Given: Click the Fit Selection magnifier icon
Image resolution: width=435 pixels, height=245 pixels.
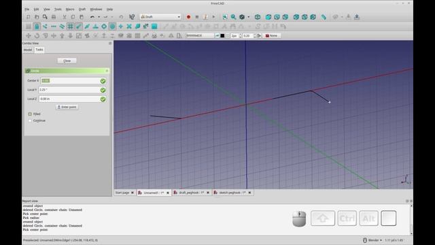Looking at the screenshot, I should point(233,17).
